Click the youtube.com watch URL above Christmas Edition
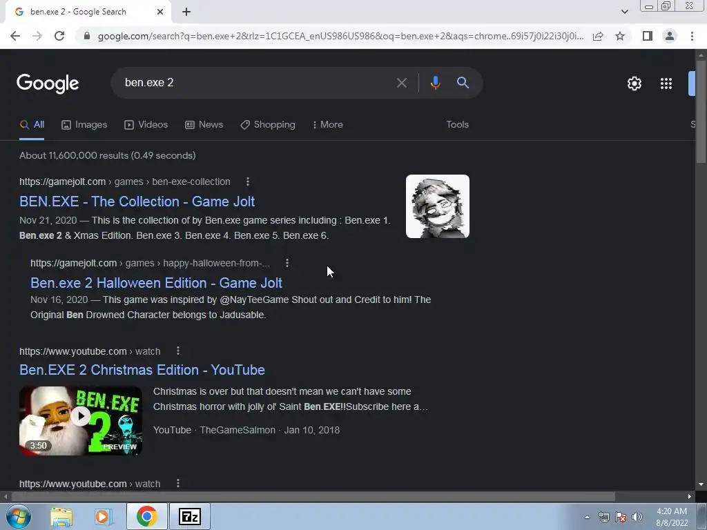This screenshot has width=707, height=530. (x=90, y=351)
